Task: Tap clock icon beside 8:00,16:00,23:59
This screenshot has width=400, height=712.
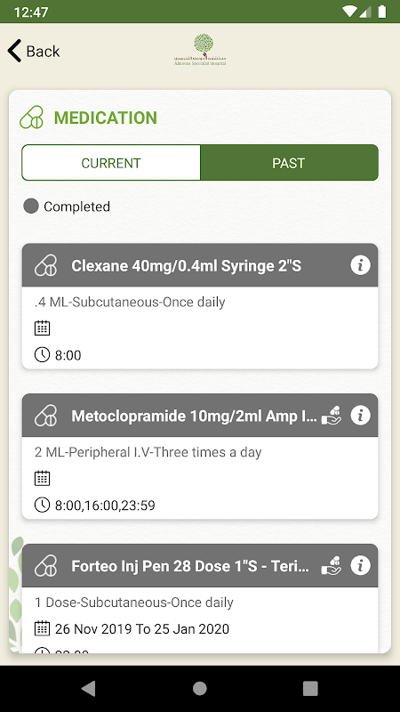Action: (x=42, y=505)
